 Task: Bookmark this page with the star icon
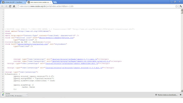tap(176, 6)
